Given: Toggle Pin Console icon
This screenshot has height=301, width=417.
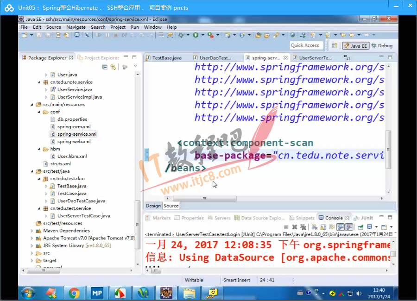Looking at the screenshot, I should click(360, 227).
